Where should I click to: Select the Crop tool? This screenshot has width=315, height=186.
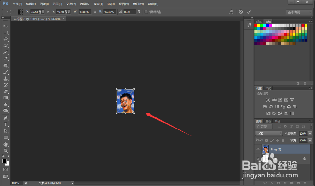point(6,52)
